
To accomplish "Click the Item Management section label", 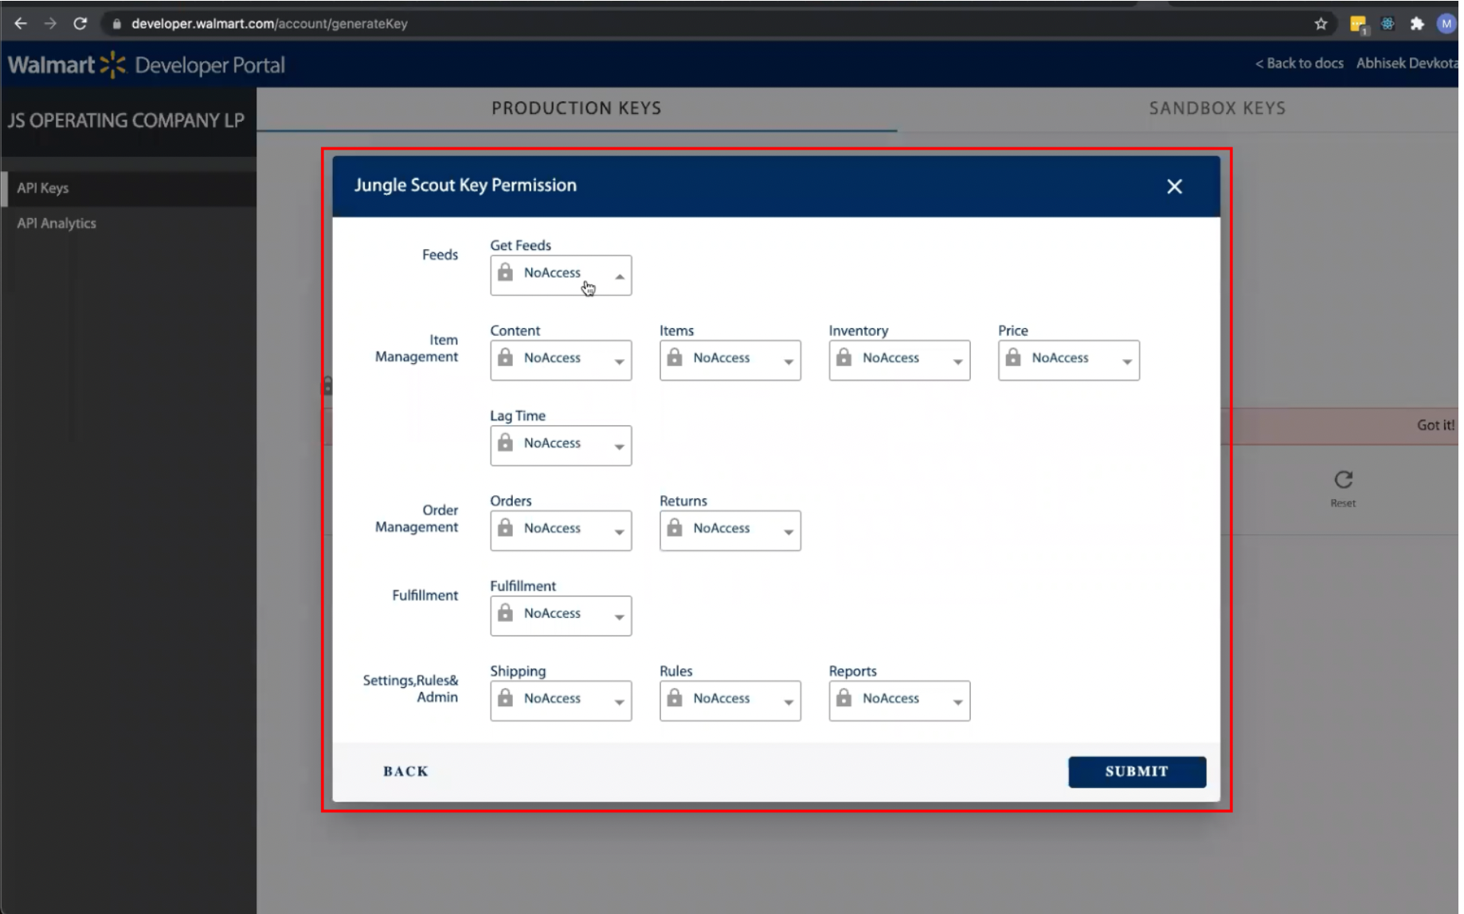I will tap(417, 349).
